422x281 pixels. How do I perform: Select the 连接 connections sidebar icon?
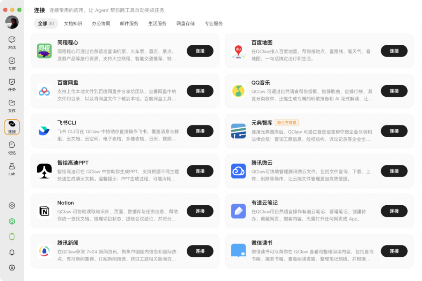point(12,127)
